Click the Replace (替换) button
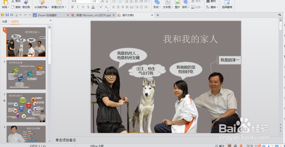The image size is (285, 147). click(211, 7)
